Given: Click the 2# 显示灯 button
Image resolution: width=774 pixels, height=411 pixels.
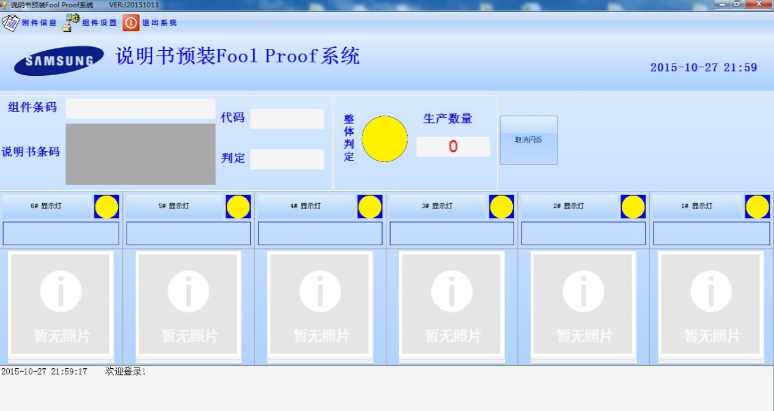Looking at the screenshot, I should [x=569, y=207].
